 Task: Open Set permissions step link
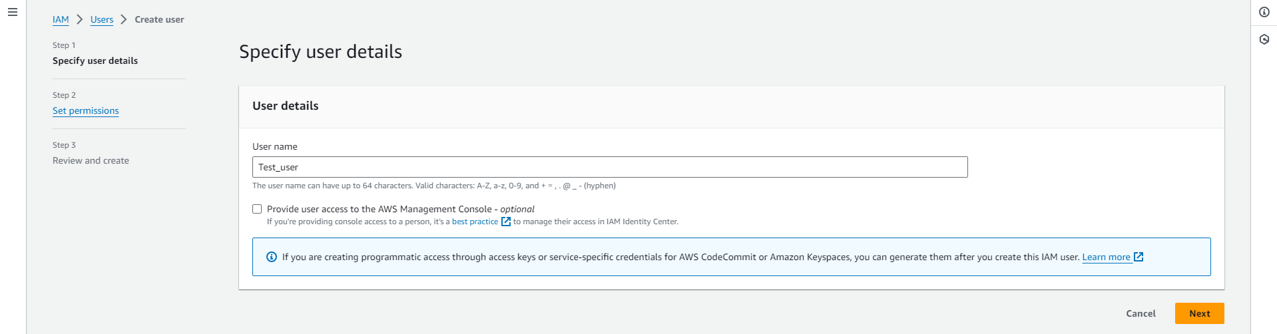pyautogui.click(x=86, y=110)
